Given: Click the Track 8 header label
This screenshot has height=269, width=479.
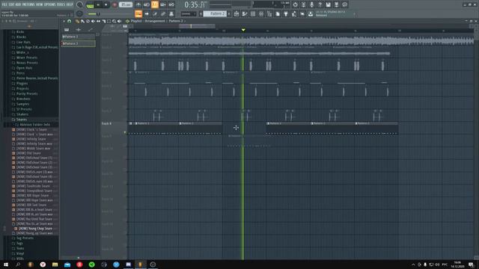Looking at the screenshot, I should click(x=106, y=123).
